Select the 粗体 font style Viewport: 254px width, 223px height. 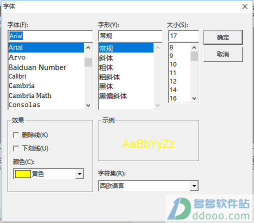pos(126,67)
